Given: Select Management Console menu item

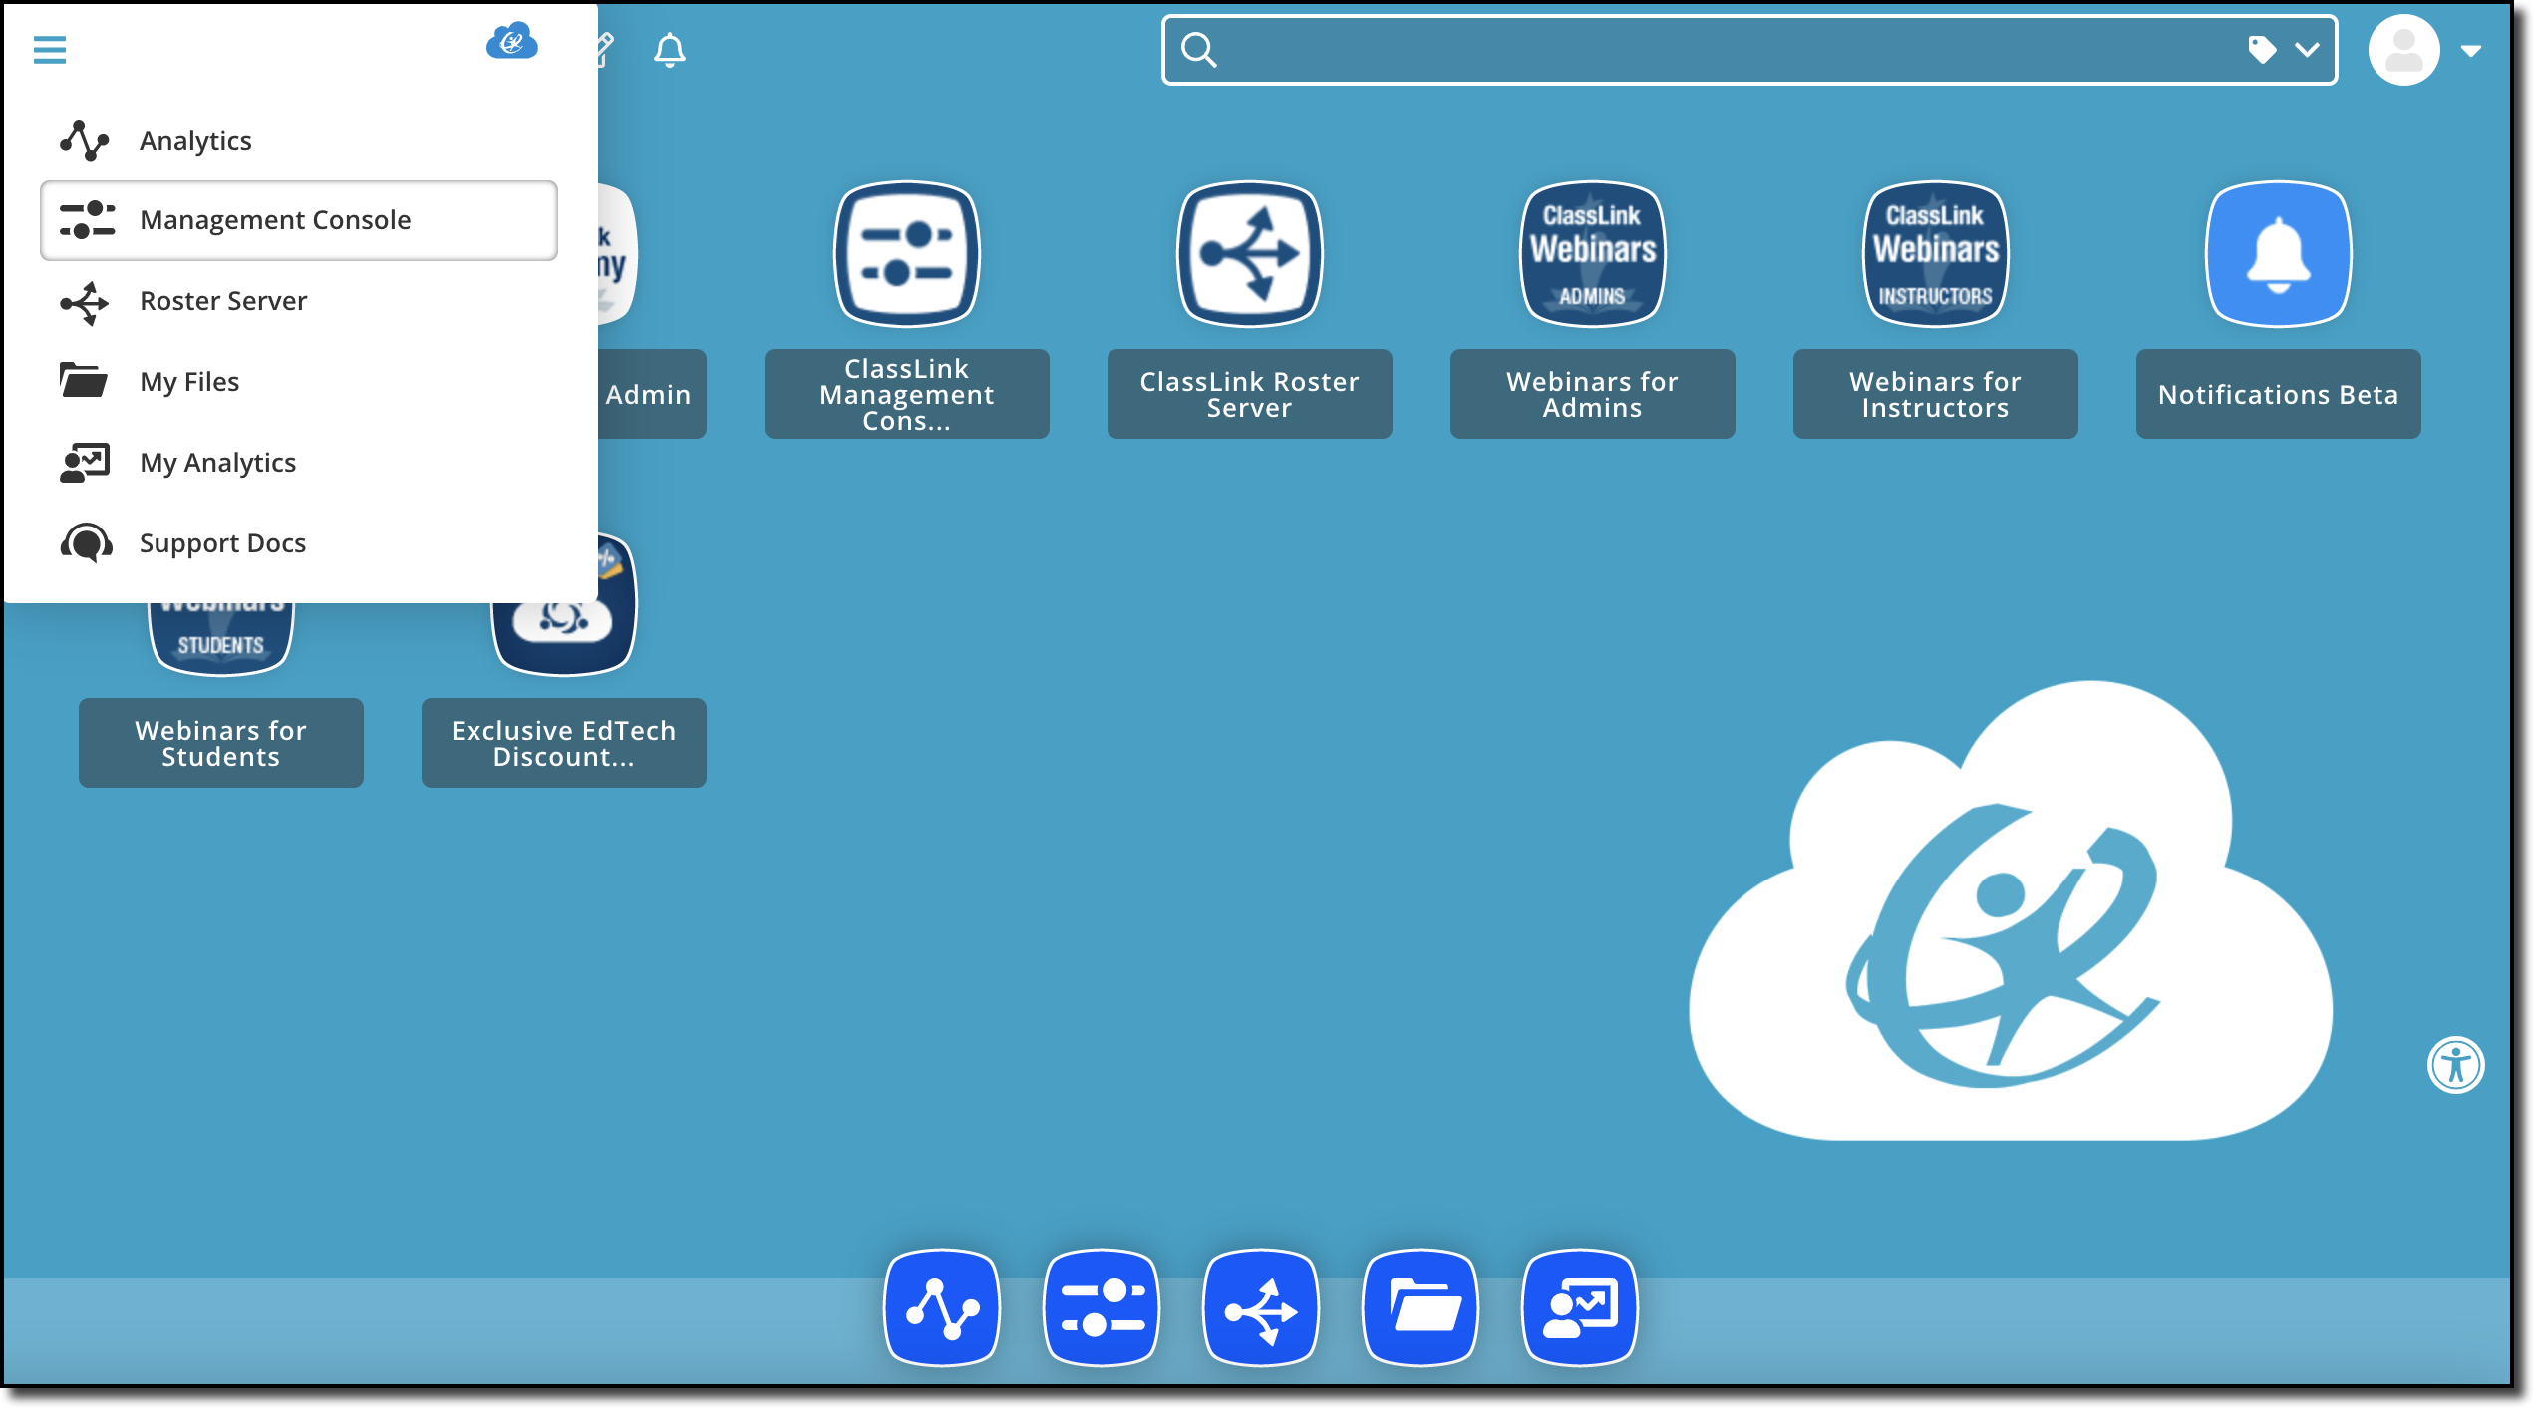Looking at the screenshot, I should coord(299,220).
